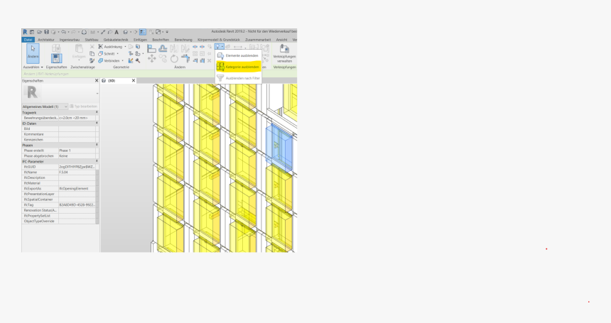Click the thin lines toggle icon in quick access toolbar
This screenshot has width=611, height=323.
[x=143, y=32]
